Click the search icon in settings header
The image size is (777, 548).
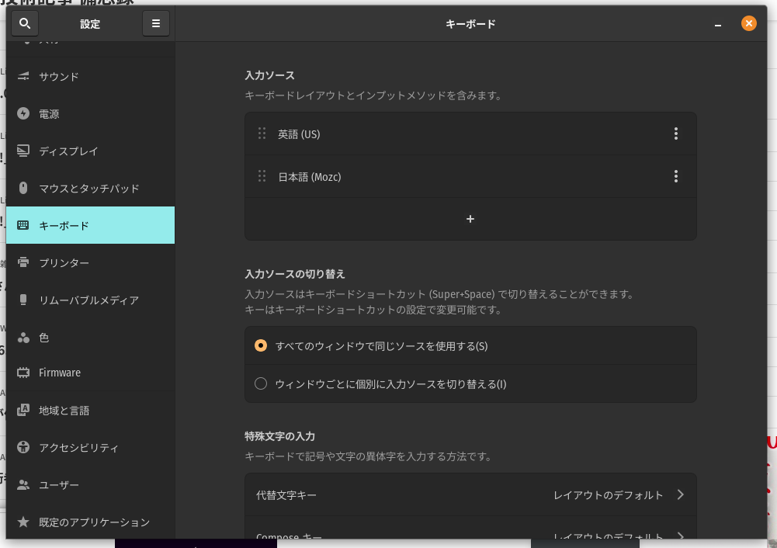pos(25,24)
